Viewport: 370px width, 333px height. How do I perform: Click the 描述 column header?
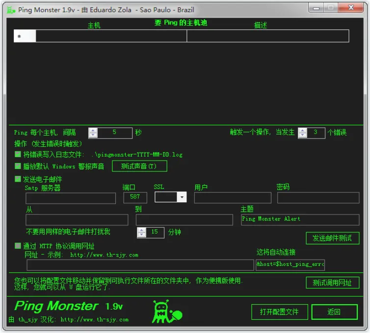(260, 25)
